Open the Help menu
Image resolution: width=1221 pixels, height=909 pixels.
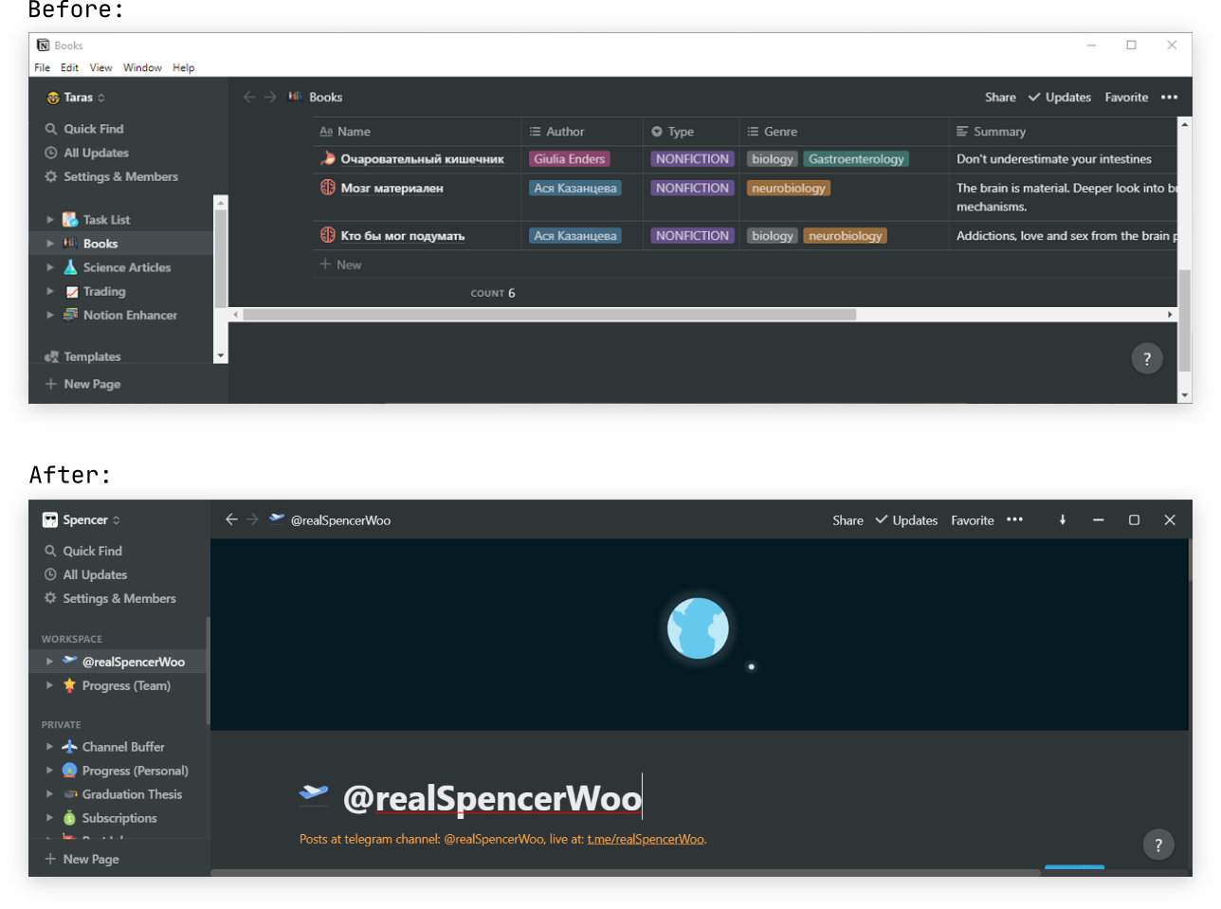(x=183, y=68)
